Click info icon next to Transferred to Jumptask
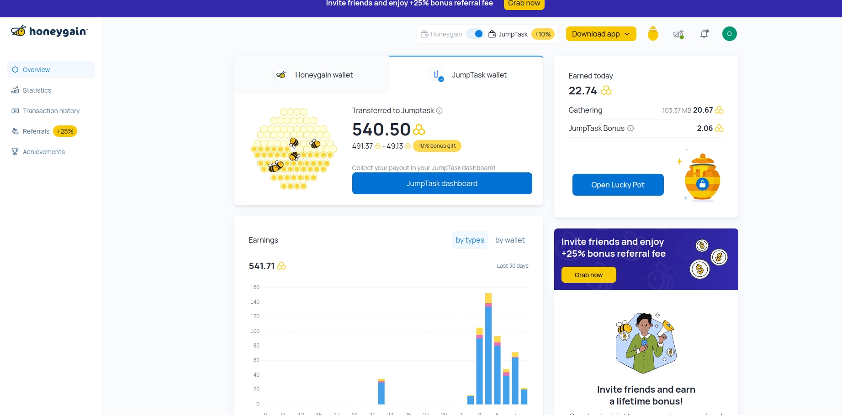 [x=439, y=110]
